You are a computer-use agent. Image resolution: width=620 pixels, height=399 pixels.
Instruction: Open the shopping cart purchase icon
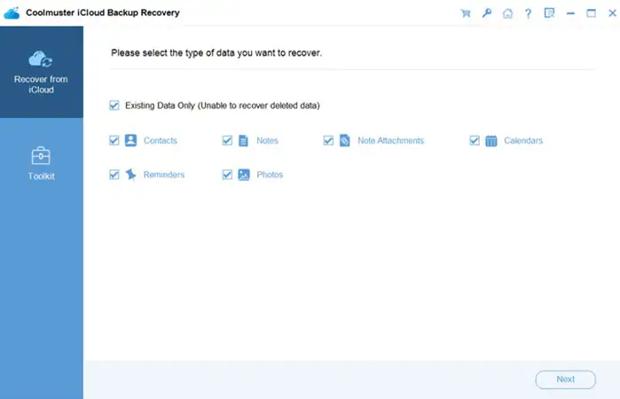click(x=466, y=13)
